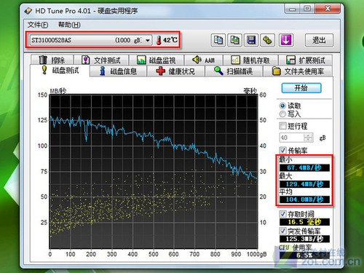Click the red cross icon on 健康状况 tab
364x273 pixels.
tap(160, 71)
